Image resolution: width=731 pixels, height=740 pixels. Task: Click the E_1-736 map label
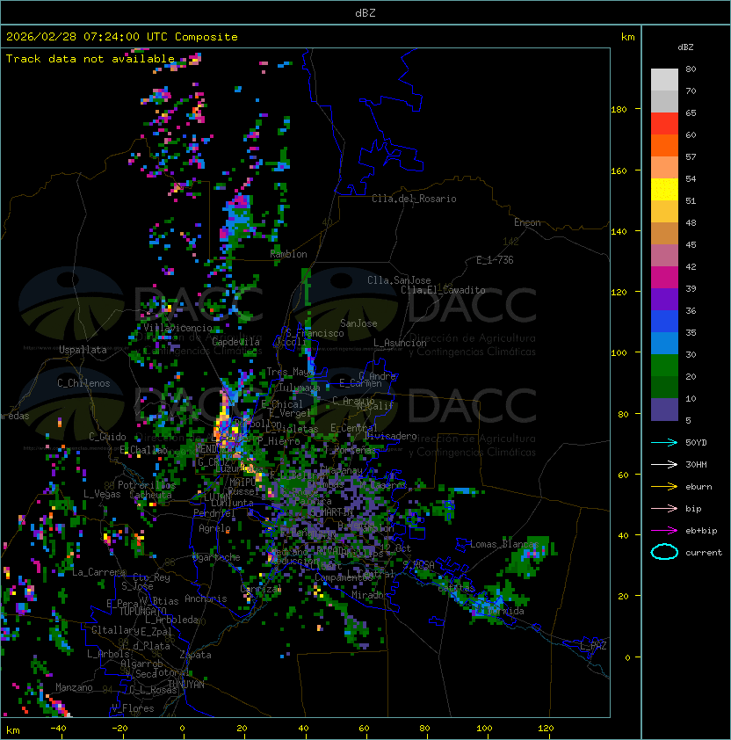pos(495,260)
